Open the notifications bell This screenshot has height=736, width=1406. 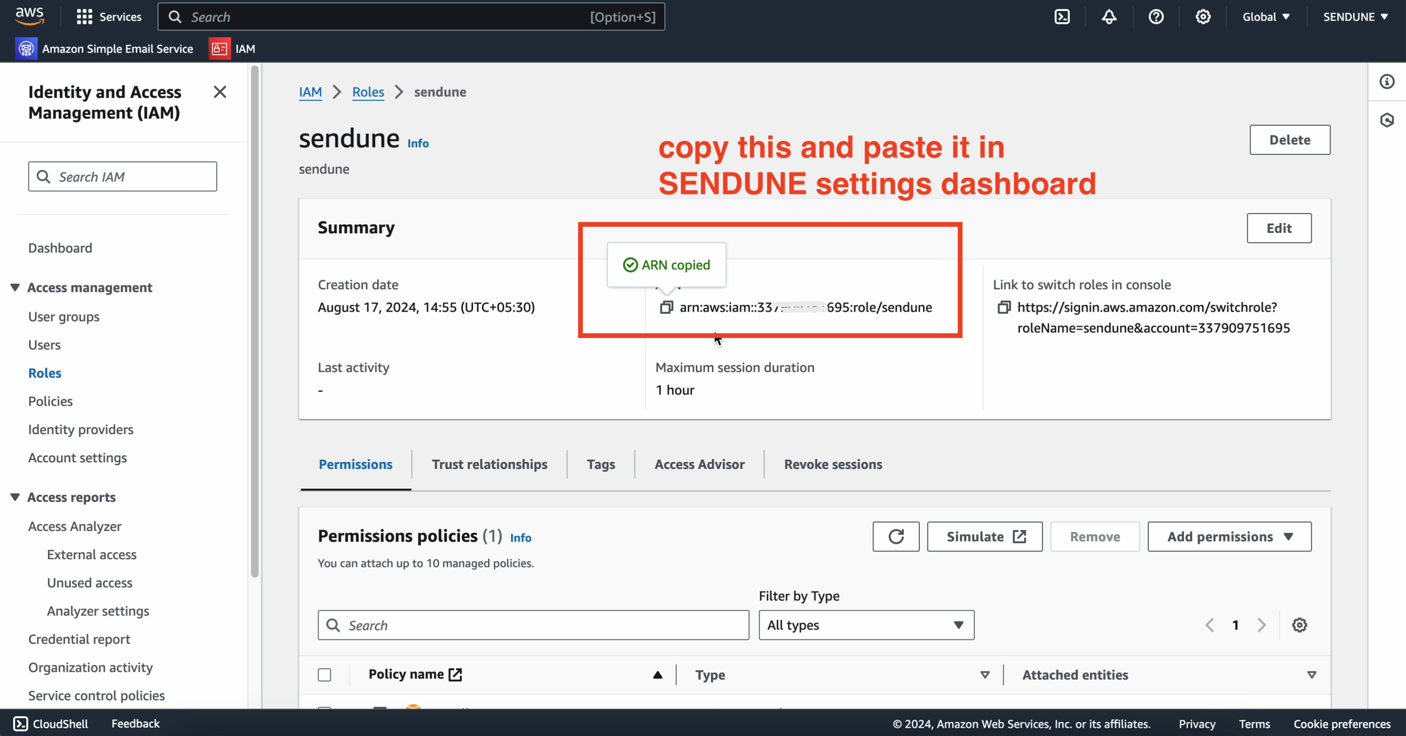click(x=1108, y=17)
